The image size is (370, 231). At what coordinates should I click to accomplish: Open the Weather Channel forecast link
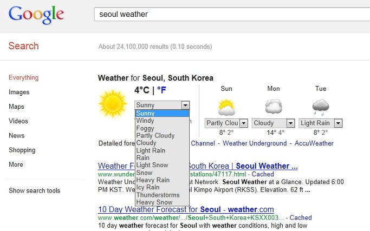coord(203,143)
